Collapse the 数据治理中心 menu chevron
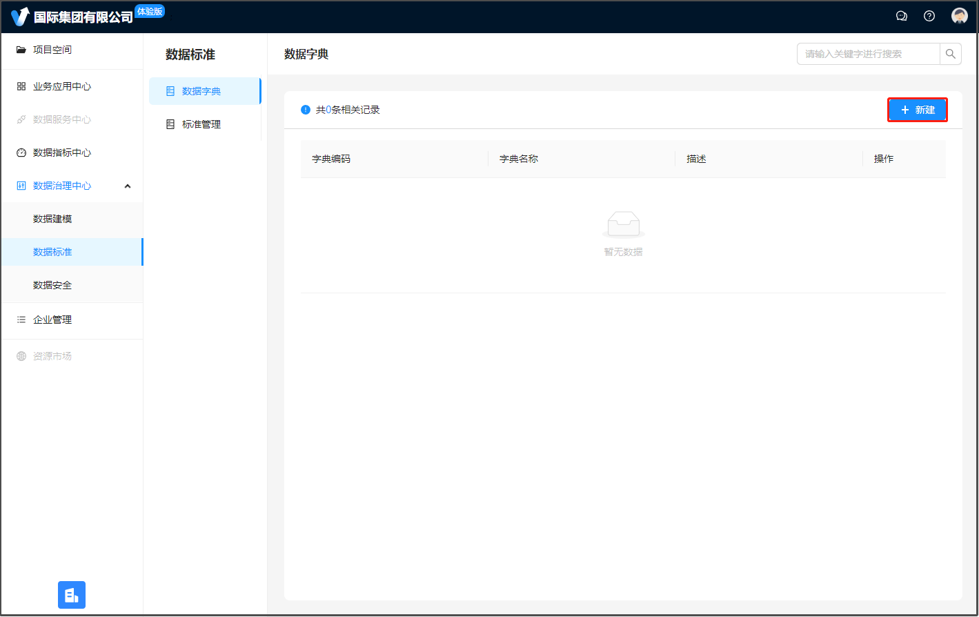The width and height of the screenshot is (979, 617). 128,186
